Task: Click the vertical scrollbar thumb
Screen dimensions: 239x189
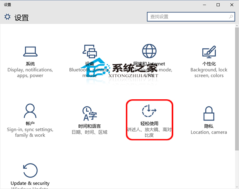Action: tap(237, 89)
